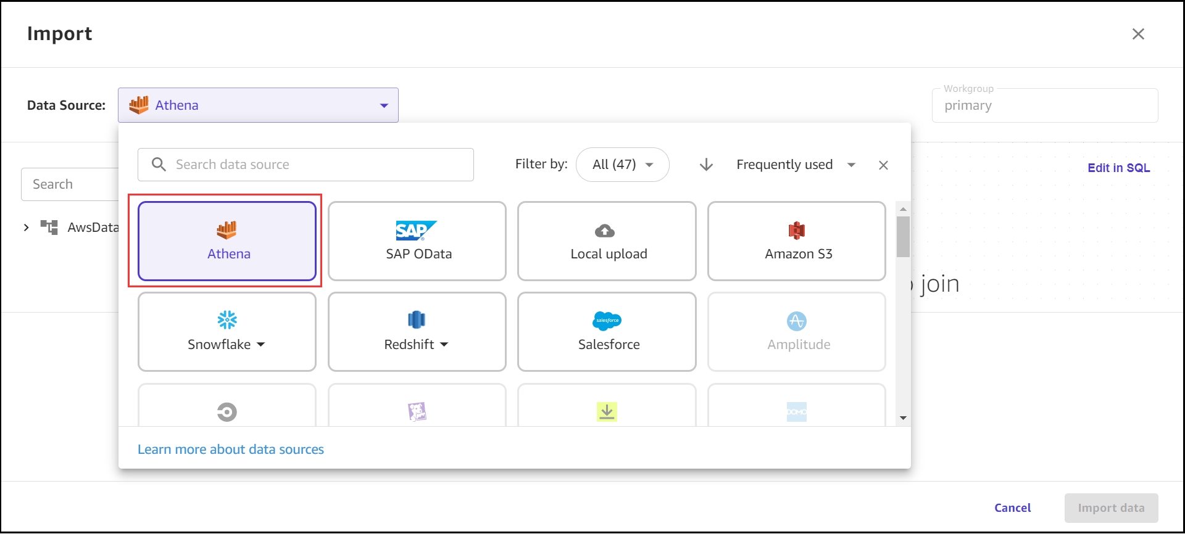Choose the Salesforce data source card
Screen dimensions: 1185x534
(x=607, y=332)
